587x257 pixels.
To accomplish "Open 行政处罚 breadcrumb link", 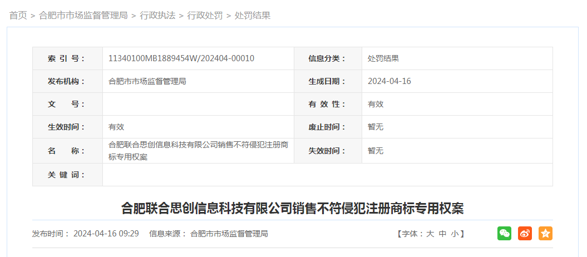I will pos(205,16).
